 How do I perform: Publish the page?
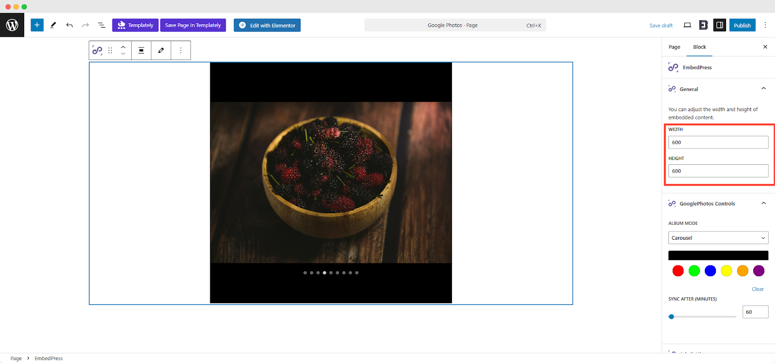pos(742,25)
